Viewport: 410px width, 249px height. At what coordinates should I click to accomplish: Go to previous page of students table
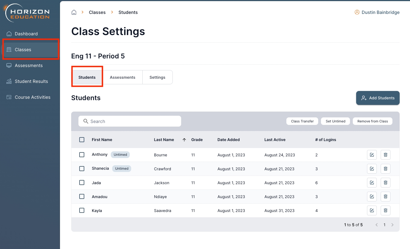point(377,225)
